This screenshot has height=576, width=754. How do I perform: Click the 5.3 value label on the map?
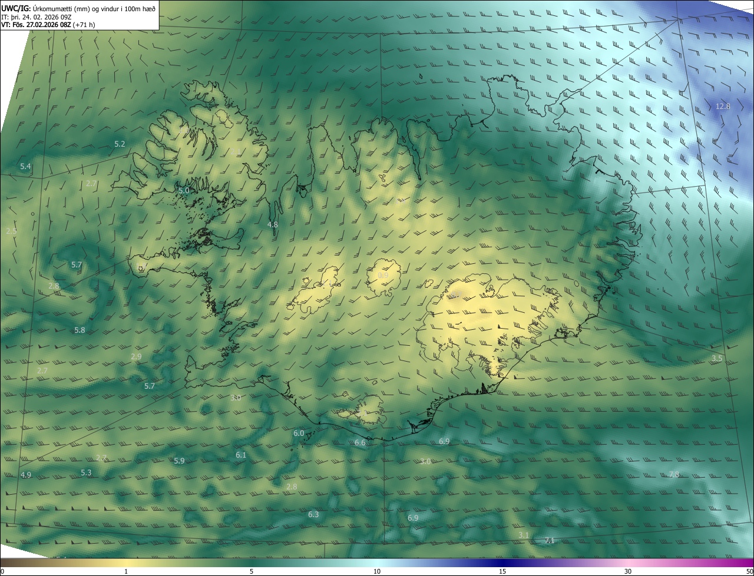86,472
